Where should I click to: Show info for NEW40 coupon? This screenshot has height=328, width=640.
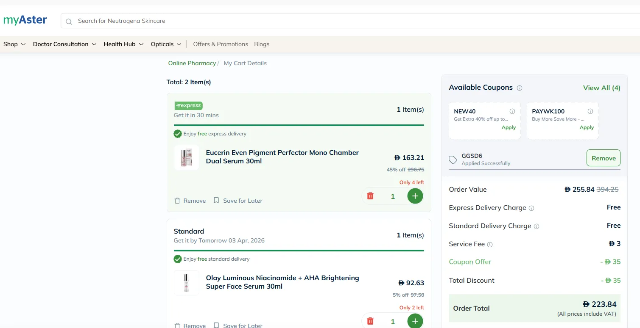[512, 111]
